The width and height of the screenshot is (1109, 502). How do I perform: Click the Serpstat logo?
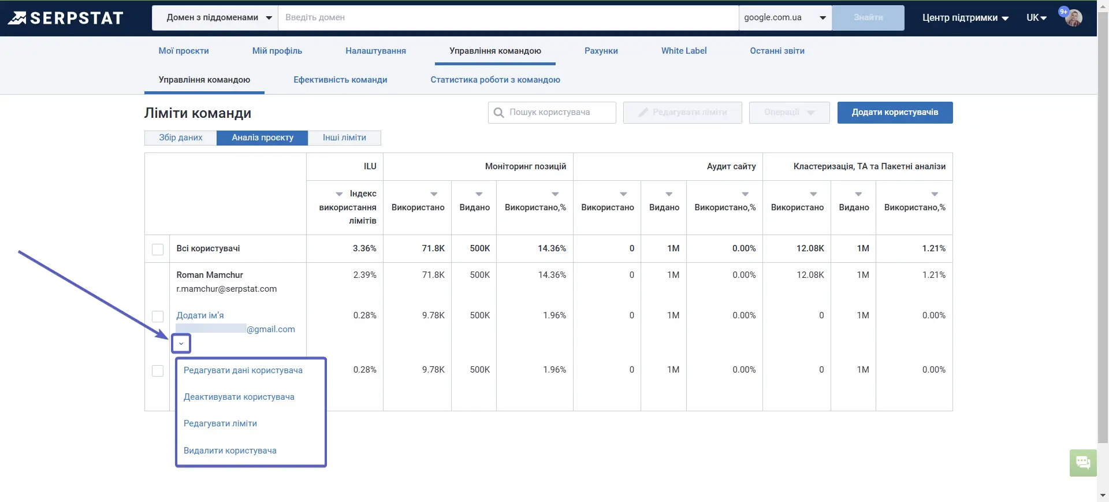click(65, 18)
